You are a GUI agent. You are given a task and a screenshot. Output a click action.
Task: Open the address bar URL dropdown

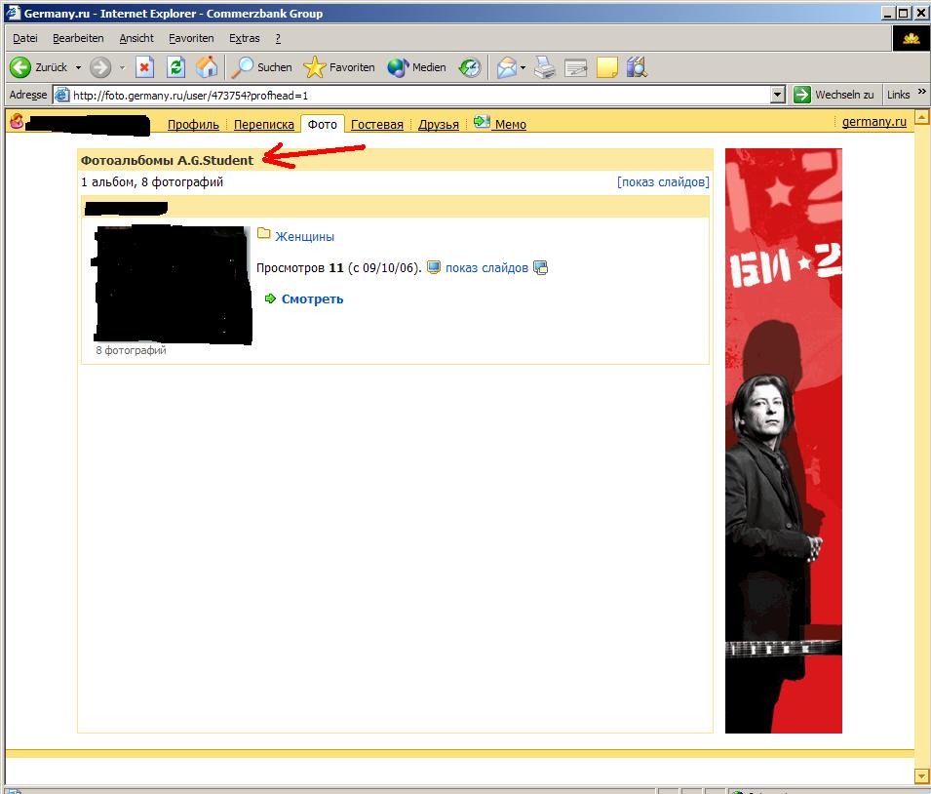[x=777, y=95]
